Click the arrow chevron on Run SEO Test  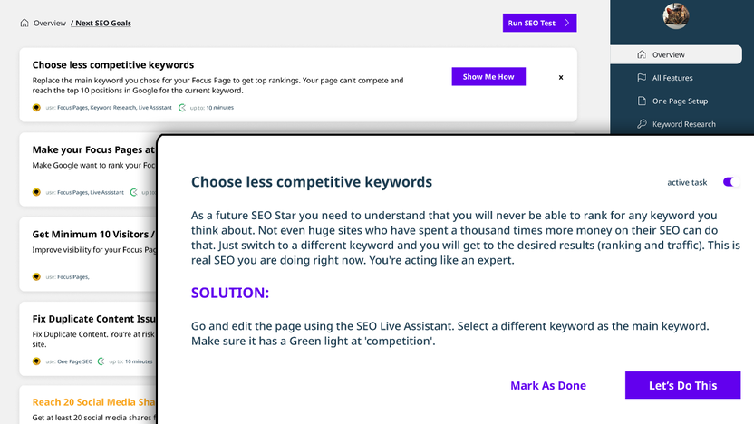(567, 23)
